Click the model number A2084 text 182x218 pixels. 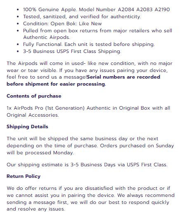click(126, 10)
